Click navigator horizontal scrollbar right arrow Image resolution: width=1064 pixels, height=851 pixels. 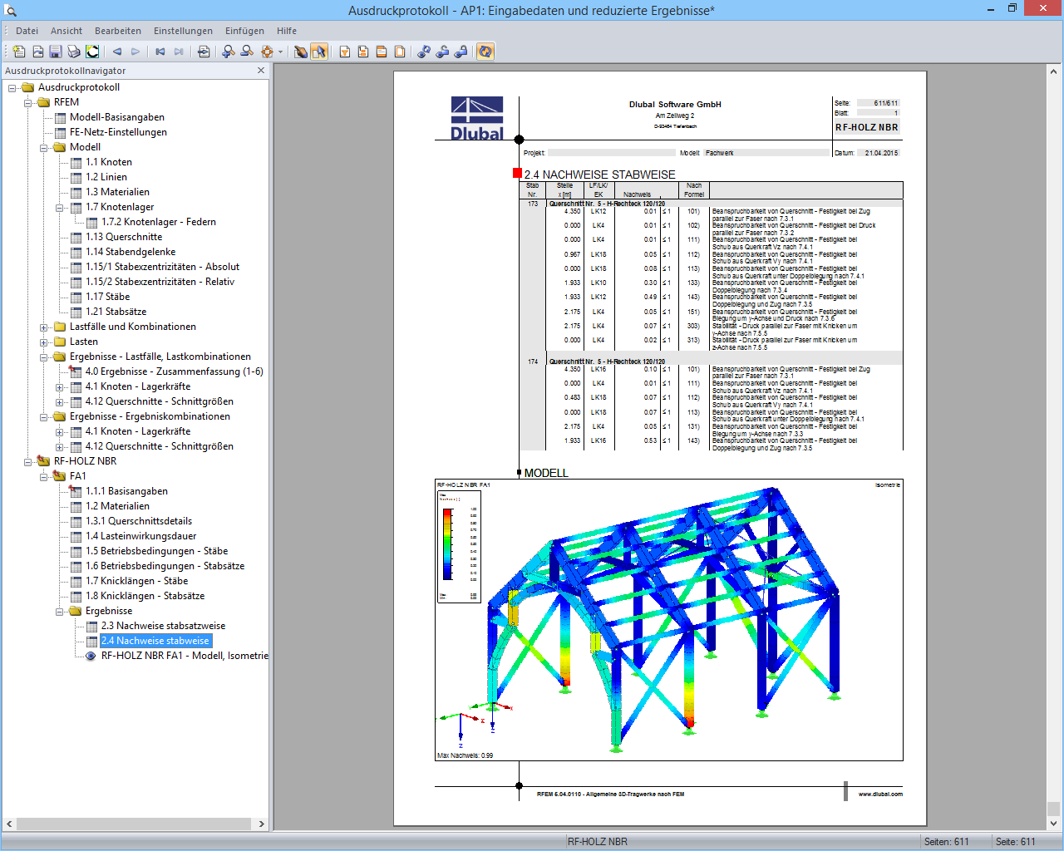point(261,824)
